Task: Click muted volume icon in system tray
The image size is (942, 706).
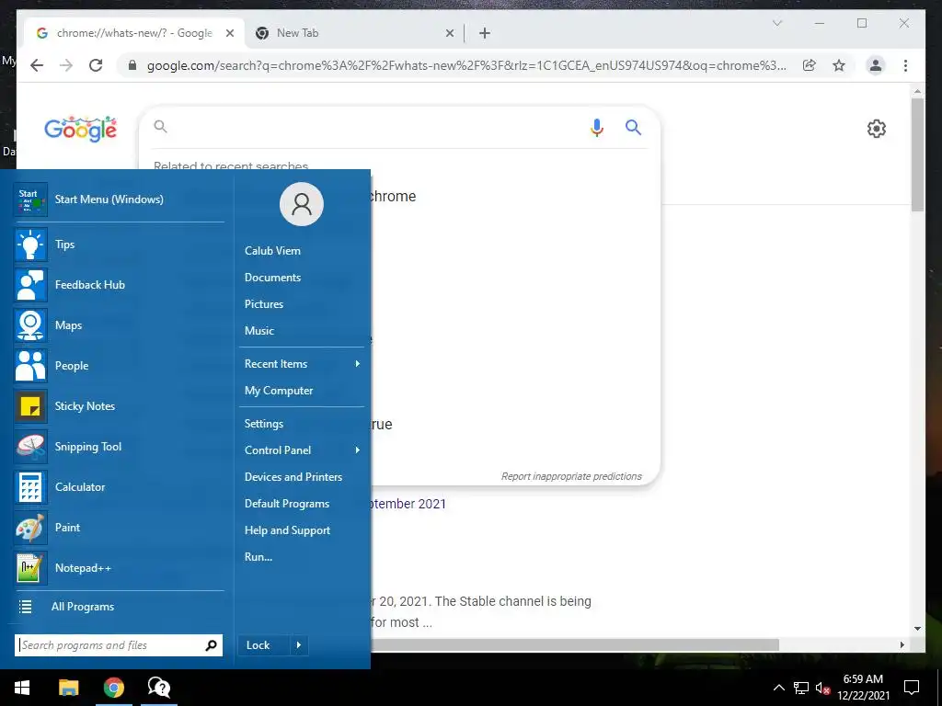Action: click(822, 688)
